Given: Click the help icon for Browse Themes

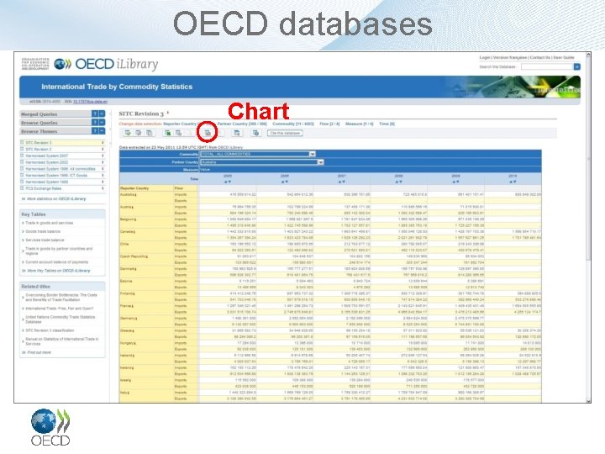Looking at the screenshot, I should (95, 131).
